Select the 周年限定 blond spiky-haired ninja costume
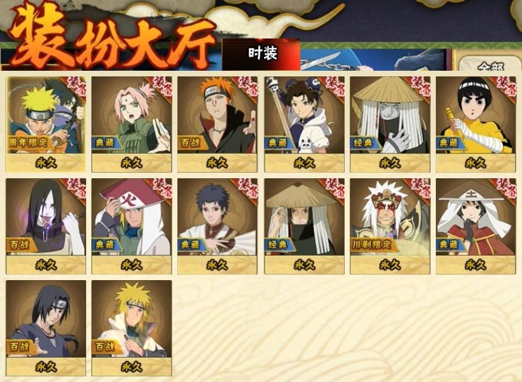 click(x=46, y=125)
